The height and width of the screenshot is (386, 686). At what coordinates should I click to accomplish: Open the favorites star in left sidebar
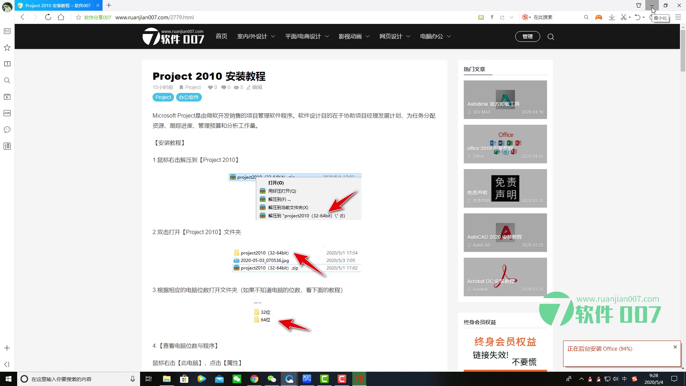click(7, 48)
